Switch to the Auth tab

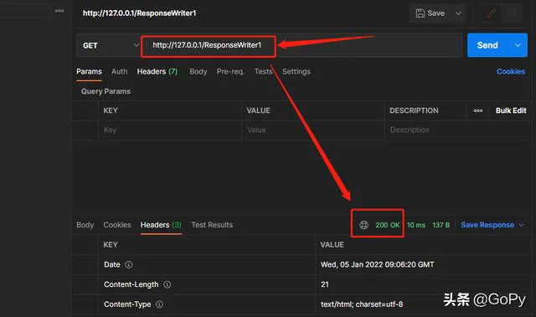119,72
